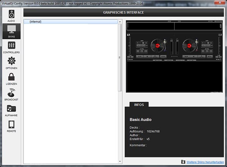
Task: Click the skin list scroll-up arrow
Action: pyautogui.click(x=120, y=22)
